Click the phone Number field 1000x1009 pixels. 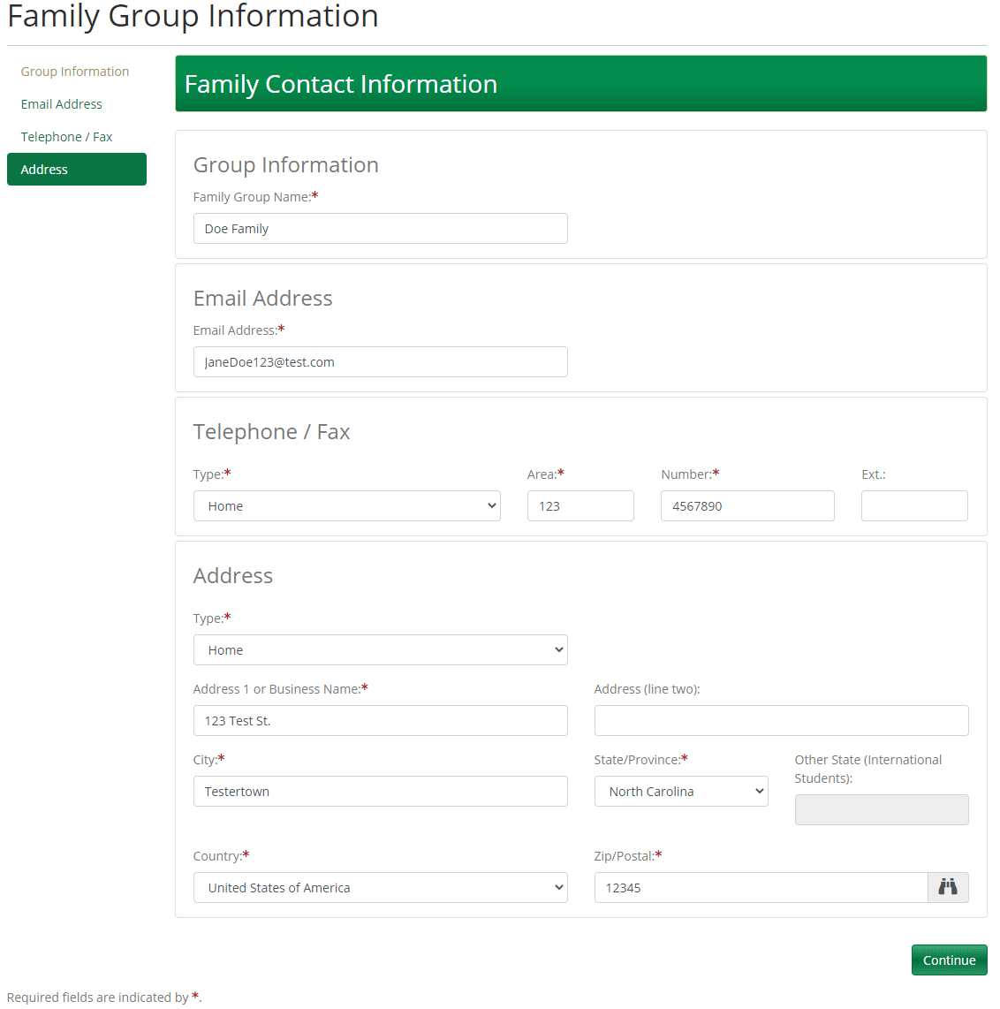(747, 506)
